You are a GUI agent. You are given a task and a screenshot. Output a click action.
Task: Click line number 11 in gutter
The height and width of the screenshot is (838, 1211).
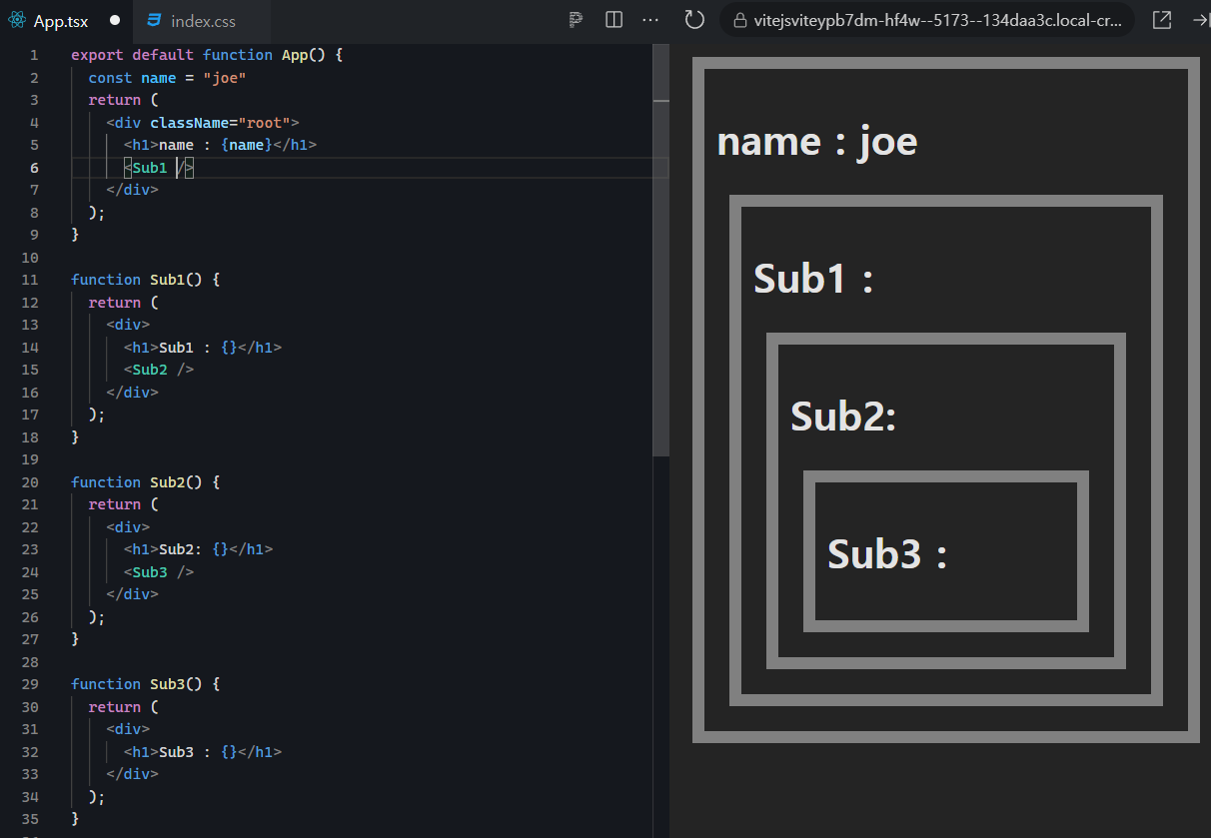tap(30, 280)
